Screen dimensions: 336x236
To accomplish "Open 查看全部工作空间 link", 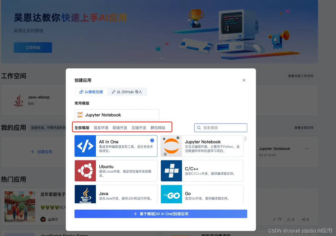I will point(301,76).
